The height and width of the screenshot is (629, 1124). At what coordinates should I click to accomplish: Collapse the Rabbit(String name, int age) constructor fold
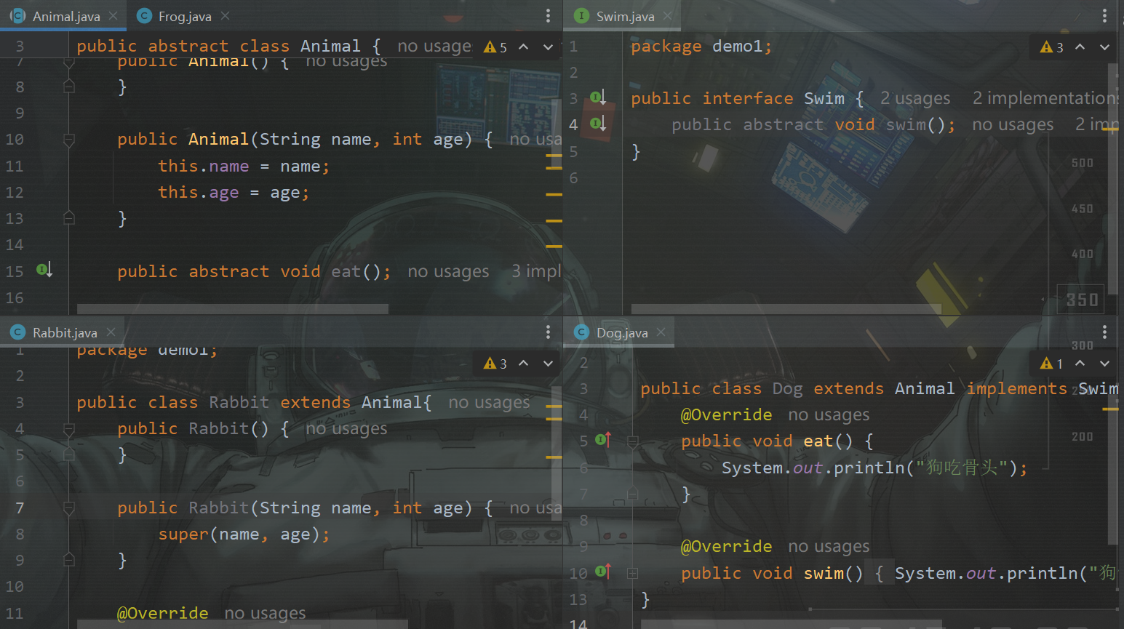[x=69, y=508]
